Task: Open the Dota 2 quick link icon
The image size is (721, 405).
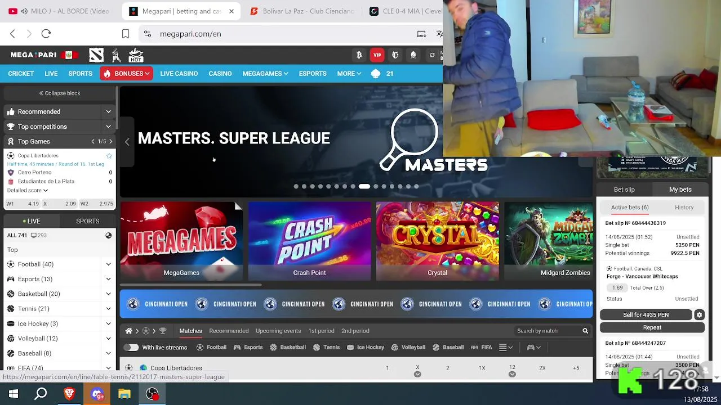Action: point(96,55)
